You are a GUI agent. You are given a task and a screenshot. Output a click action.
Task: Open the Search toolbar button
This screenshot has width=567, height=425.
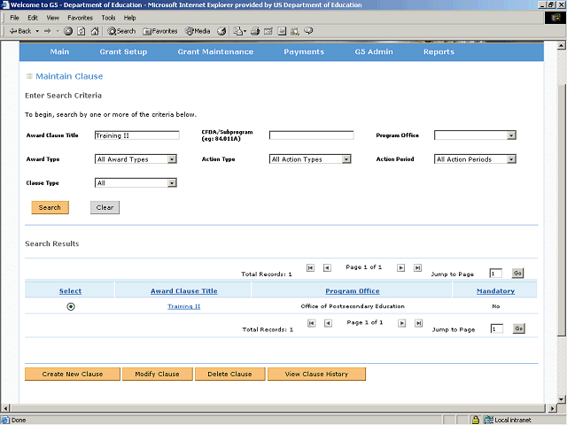[x=122, y=31]
